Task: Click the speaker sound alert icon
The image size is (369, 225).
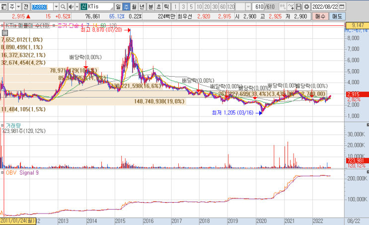Action: coord(71,6)
